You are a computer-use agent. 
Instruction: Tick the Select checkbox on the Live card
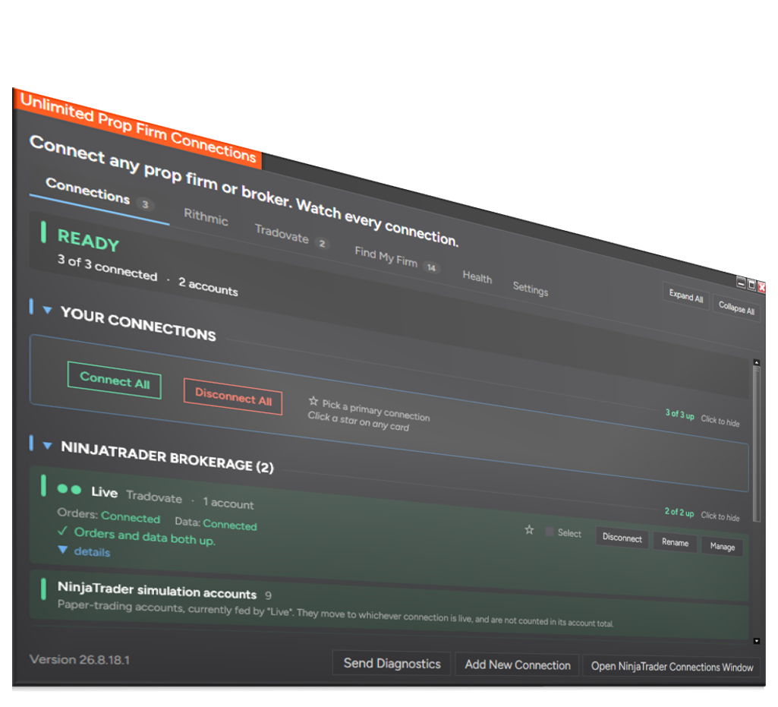pos(550,532)
